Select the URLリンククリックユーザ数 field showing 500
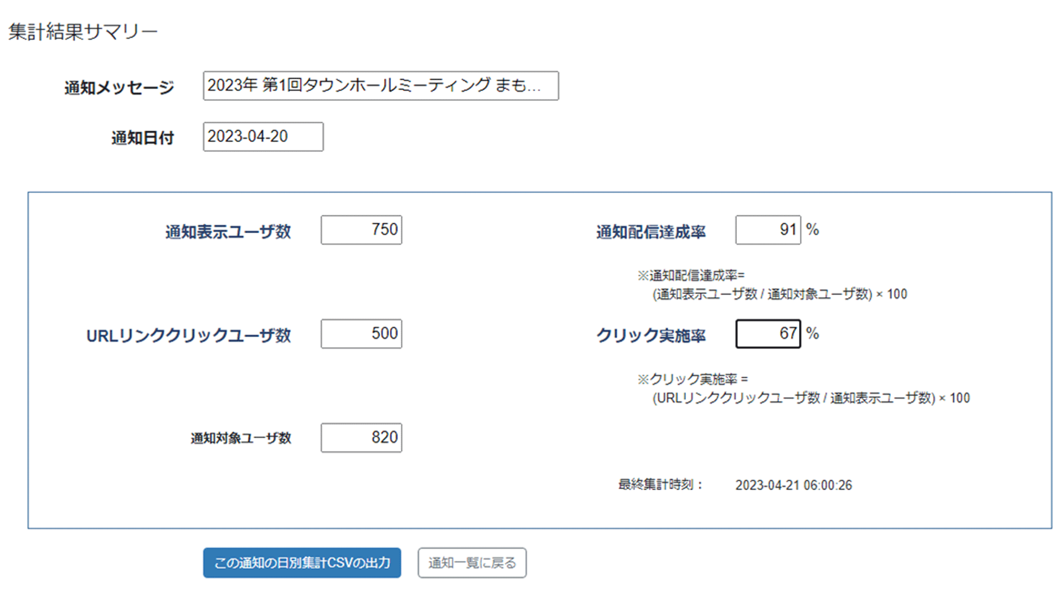Viewport: 1063px width, 592px height. [x=361, y=333]
